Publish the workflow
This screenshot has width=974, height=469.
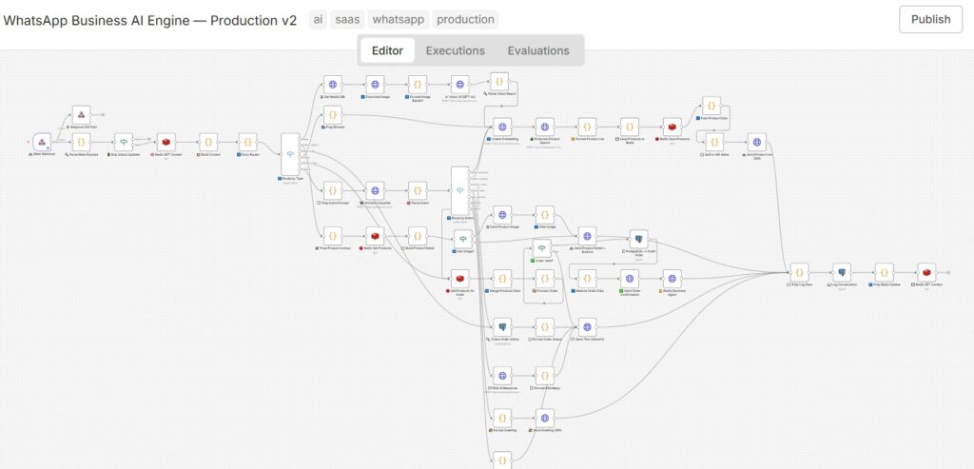(x=930, y=19)
